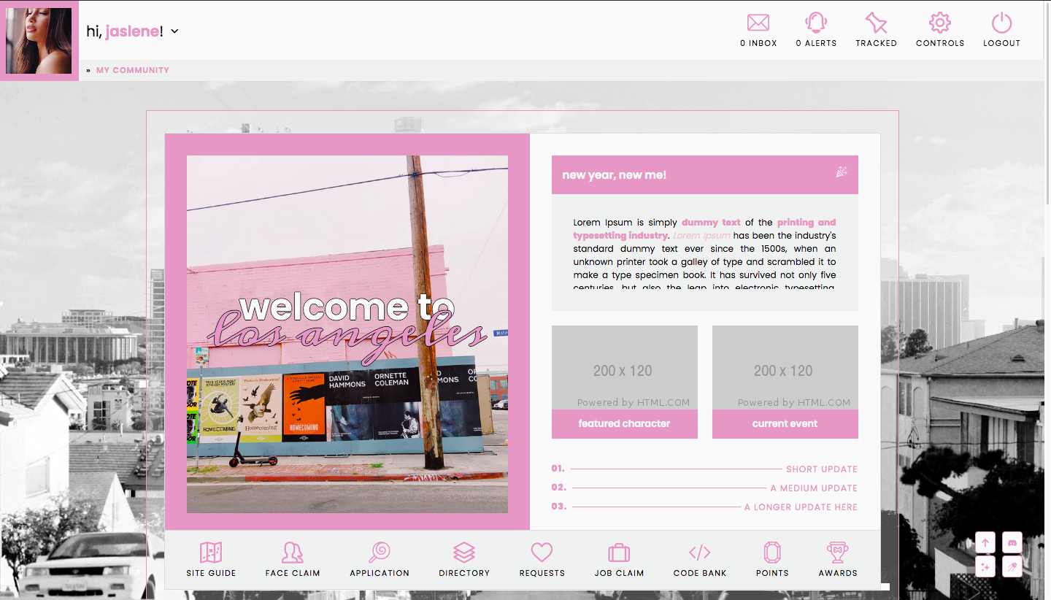Open the Code Bank icon
1051x600 pixels.
coord(699,552)
